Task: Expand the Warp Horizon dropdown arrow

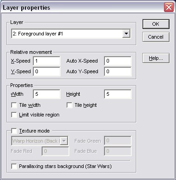Action: (x=64, y=141)
